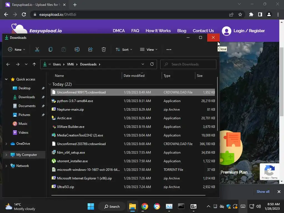This screenshot has width=284, height=213.
Task: Click the taskbar Search box
Action: 112,206
